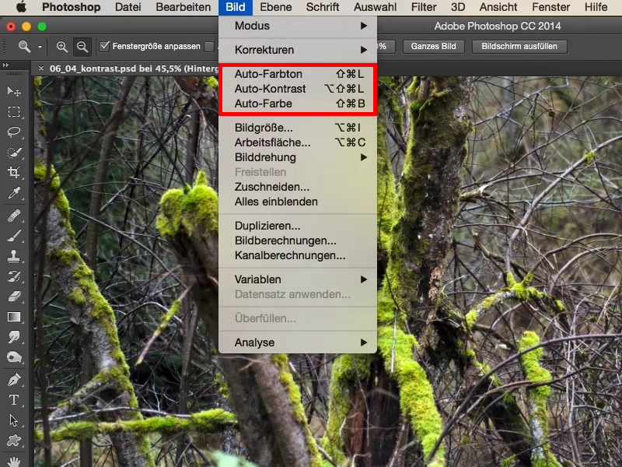Close the 06_04_kontrast.psd document tab

pos(41,68)
